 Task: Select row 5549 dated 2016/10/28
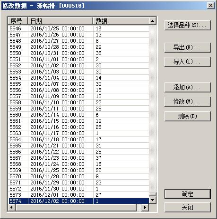click(78, 47)
